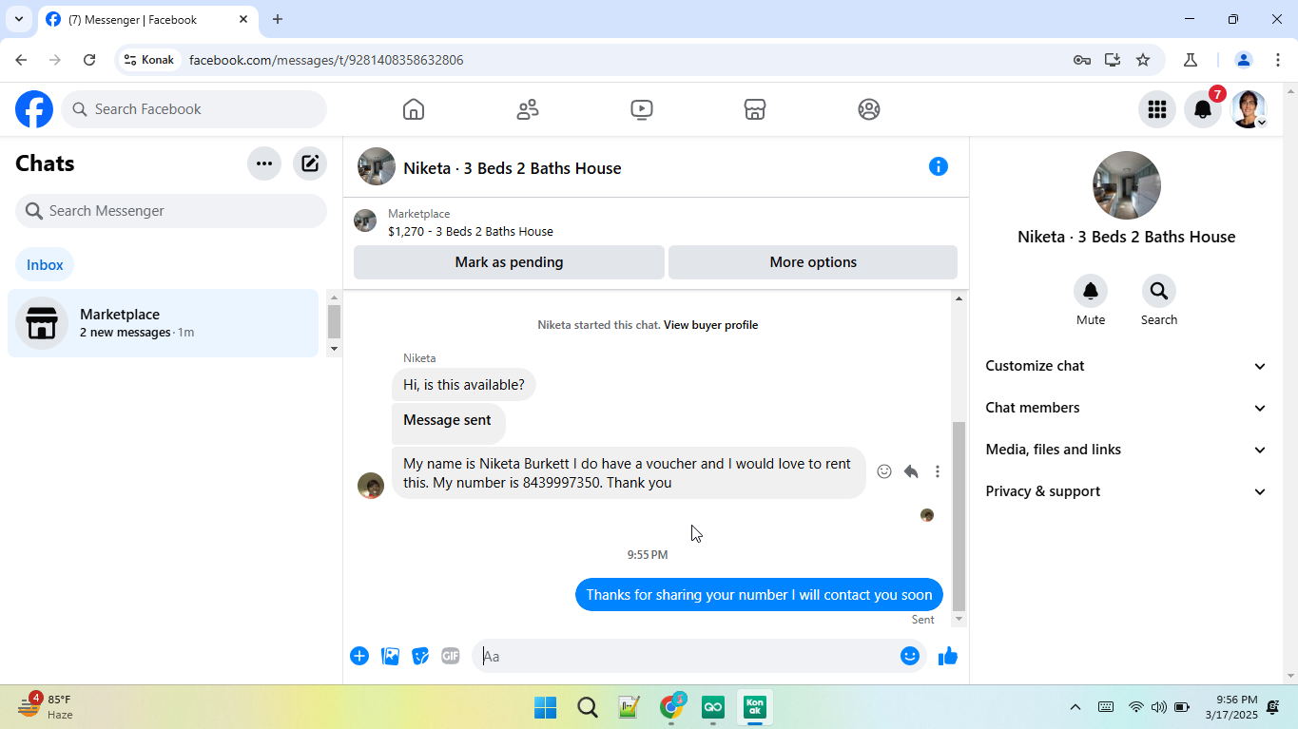Go back with the browser arrow

click(21, 60)
